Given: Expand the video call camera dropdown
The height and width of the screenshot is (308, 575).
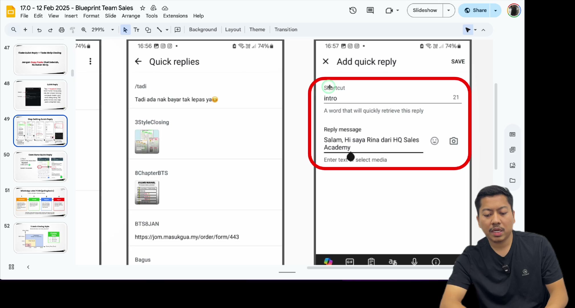Looking at the screenshot, I should (x=398, y=10).
